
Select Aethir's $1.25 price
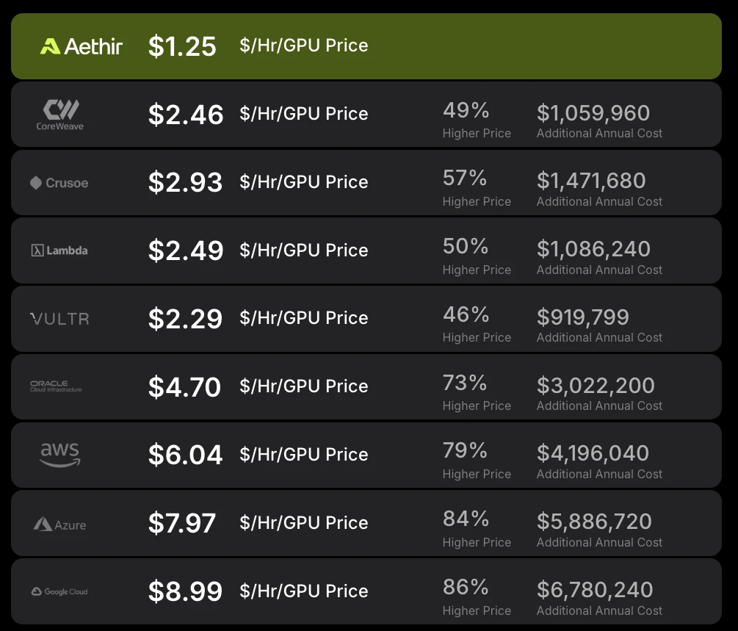[x=182, y=46]
